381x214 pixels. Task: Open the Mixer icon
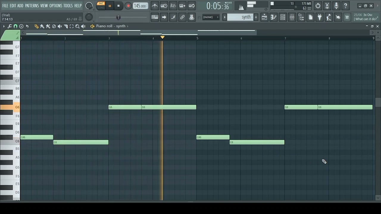(x=292, y=18)
